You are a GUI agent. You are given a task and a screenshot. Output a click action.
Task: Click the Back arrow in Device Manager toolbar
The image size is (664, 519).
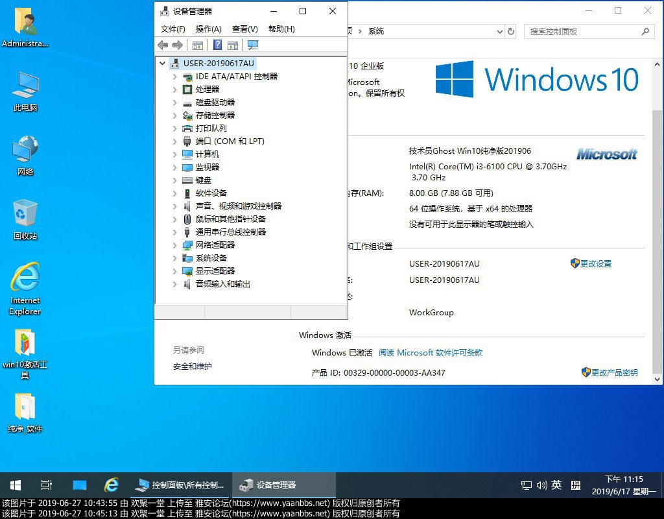click(163, 45)
